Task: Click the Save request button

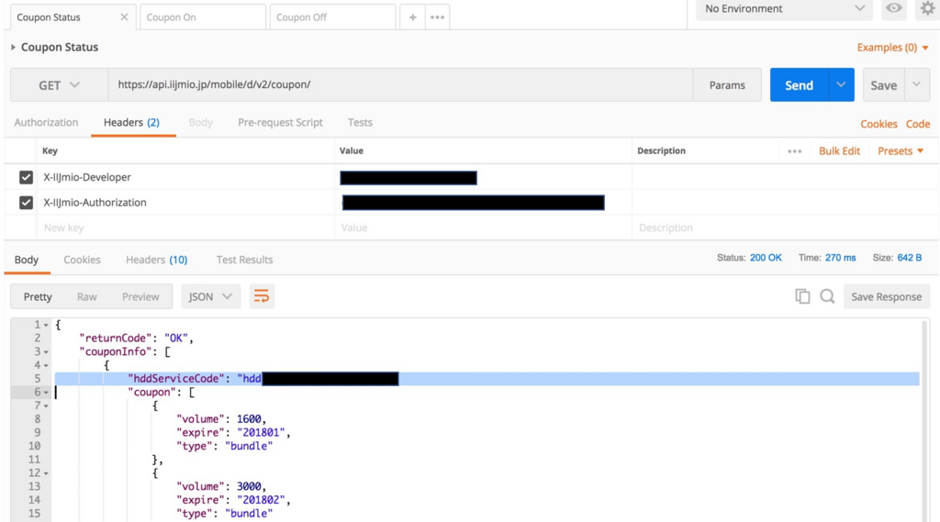Action: 884,84
